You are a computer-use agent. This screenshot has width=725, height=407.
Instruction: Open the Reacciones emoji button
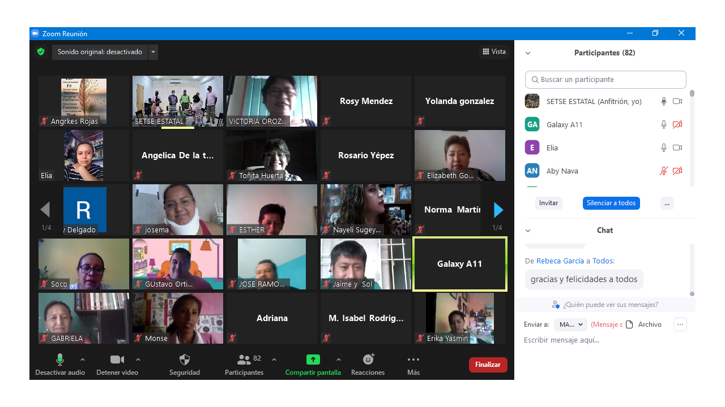click(x=368, y=365)
